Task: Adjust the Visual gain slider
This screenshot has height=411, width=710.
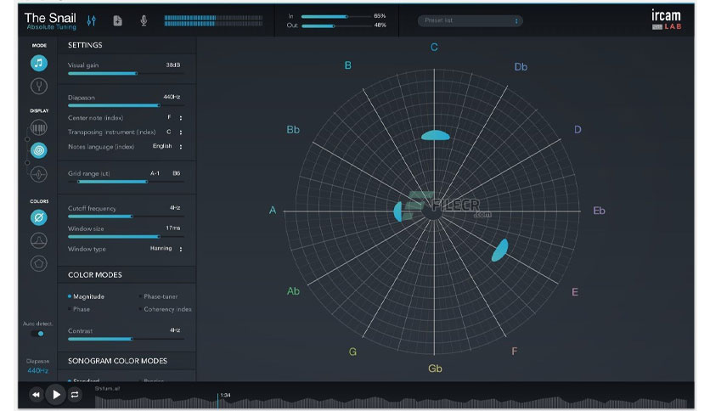Action: point(126,73)
